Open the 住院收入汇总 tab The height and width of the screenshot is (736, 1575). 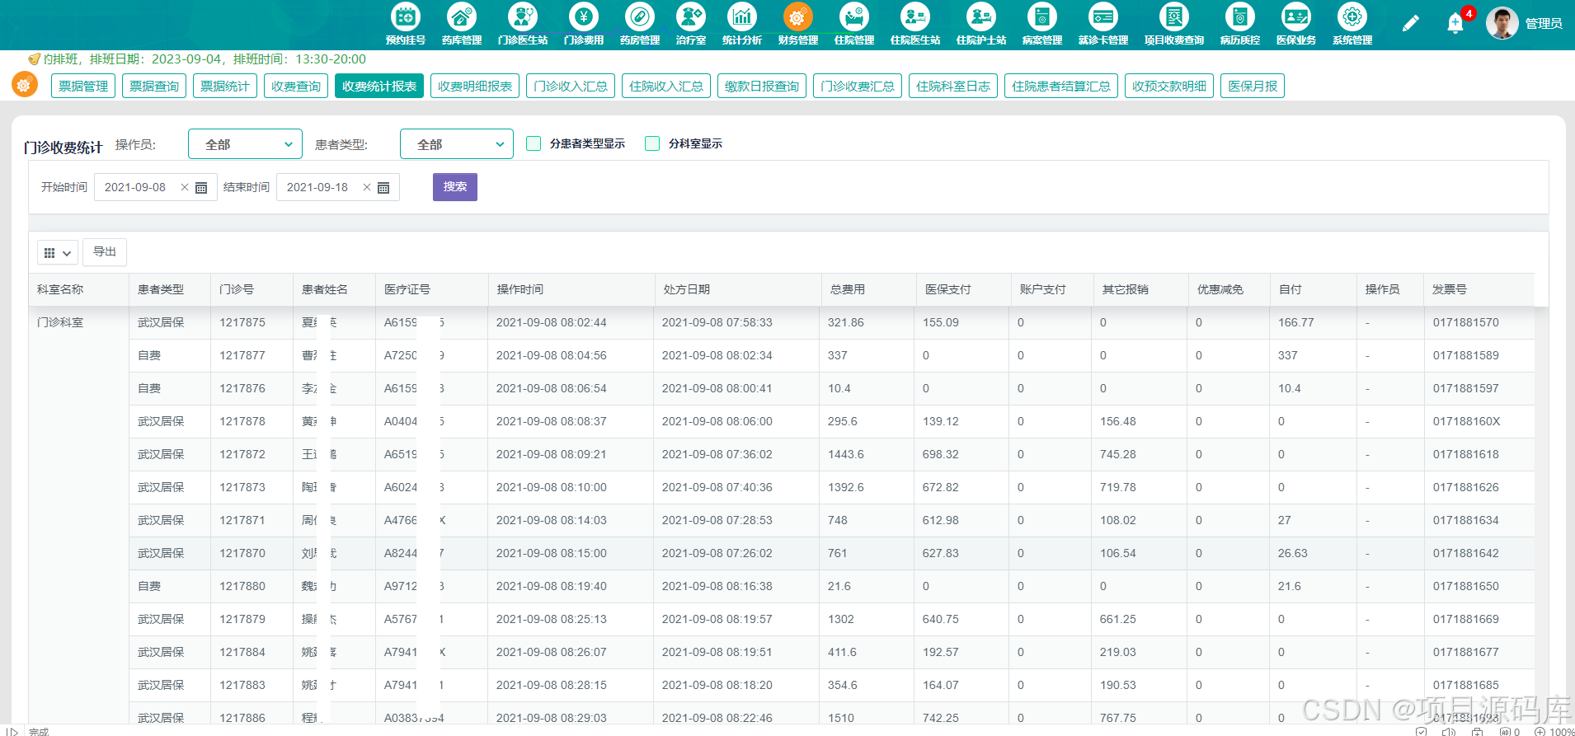[x=666, y=86]
